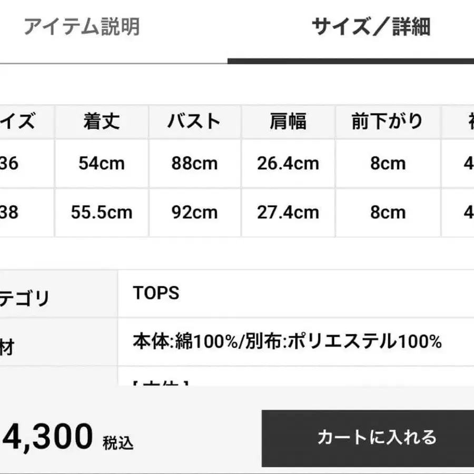Image resolution: width=474 pixels, height=474 pixels.
Task: Select the サイズ／詳細 tab
Action: click(x=371, y=26)
